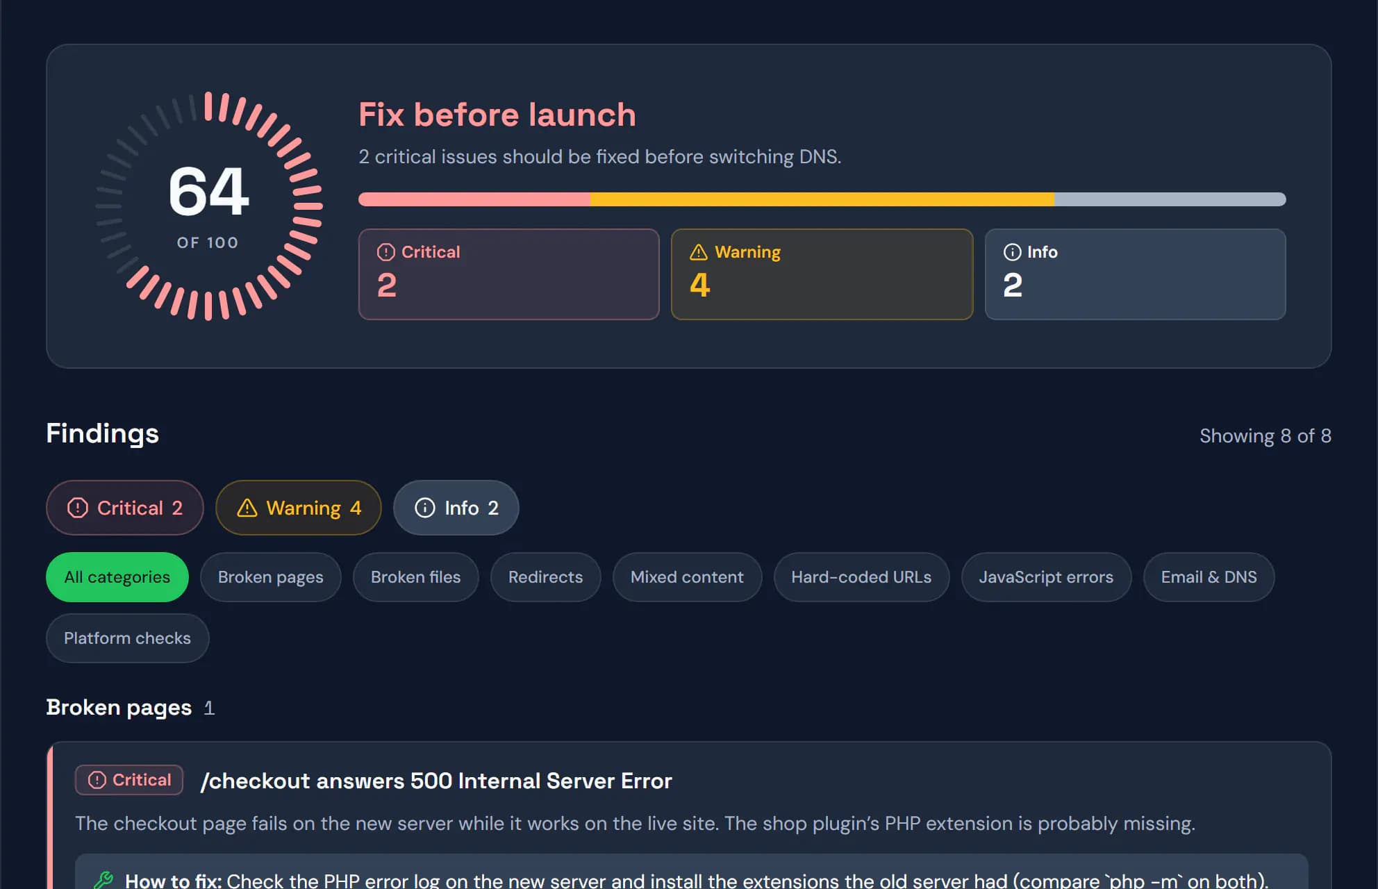Click the Warning summary card showing 4
The width and height of the screenshot is (1378, 889).
822,274
